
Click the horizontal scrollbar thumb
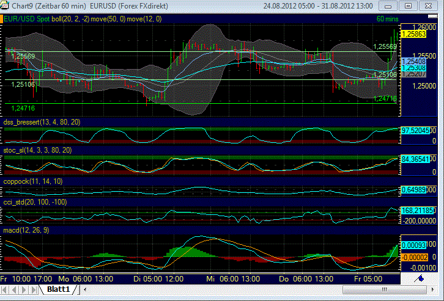point(384,289)
